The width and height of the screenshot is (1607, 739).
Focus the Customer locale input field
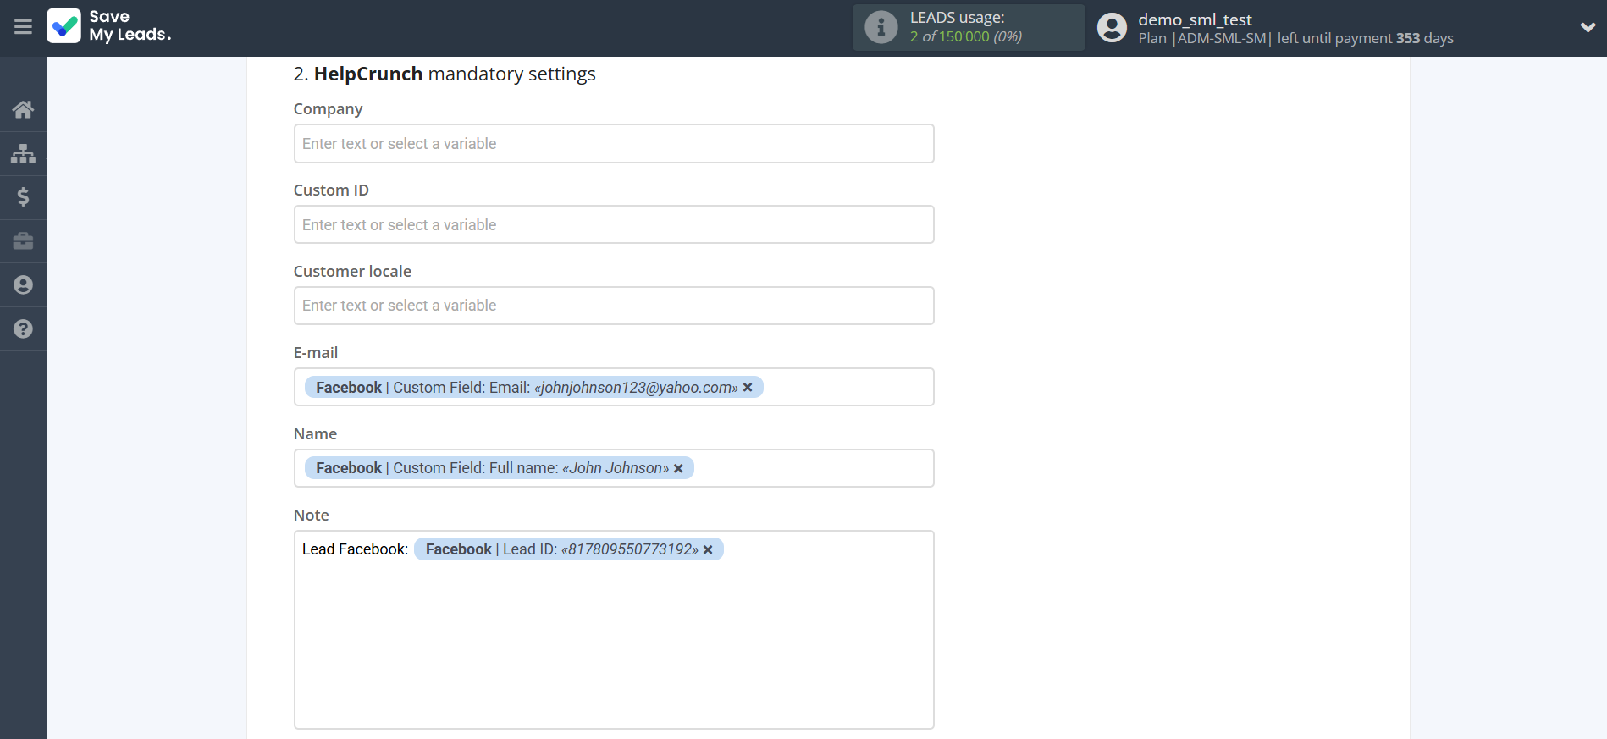(x=613, y=306)
